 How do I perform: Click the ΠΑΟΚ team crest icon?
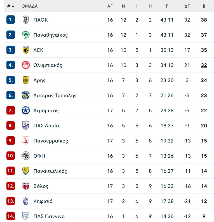[26, 20]
